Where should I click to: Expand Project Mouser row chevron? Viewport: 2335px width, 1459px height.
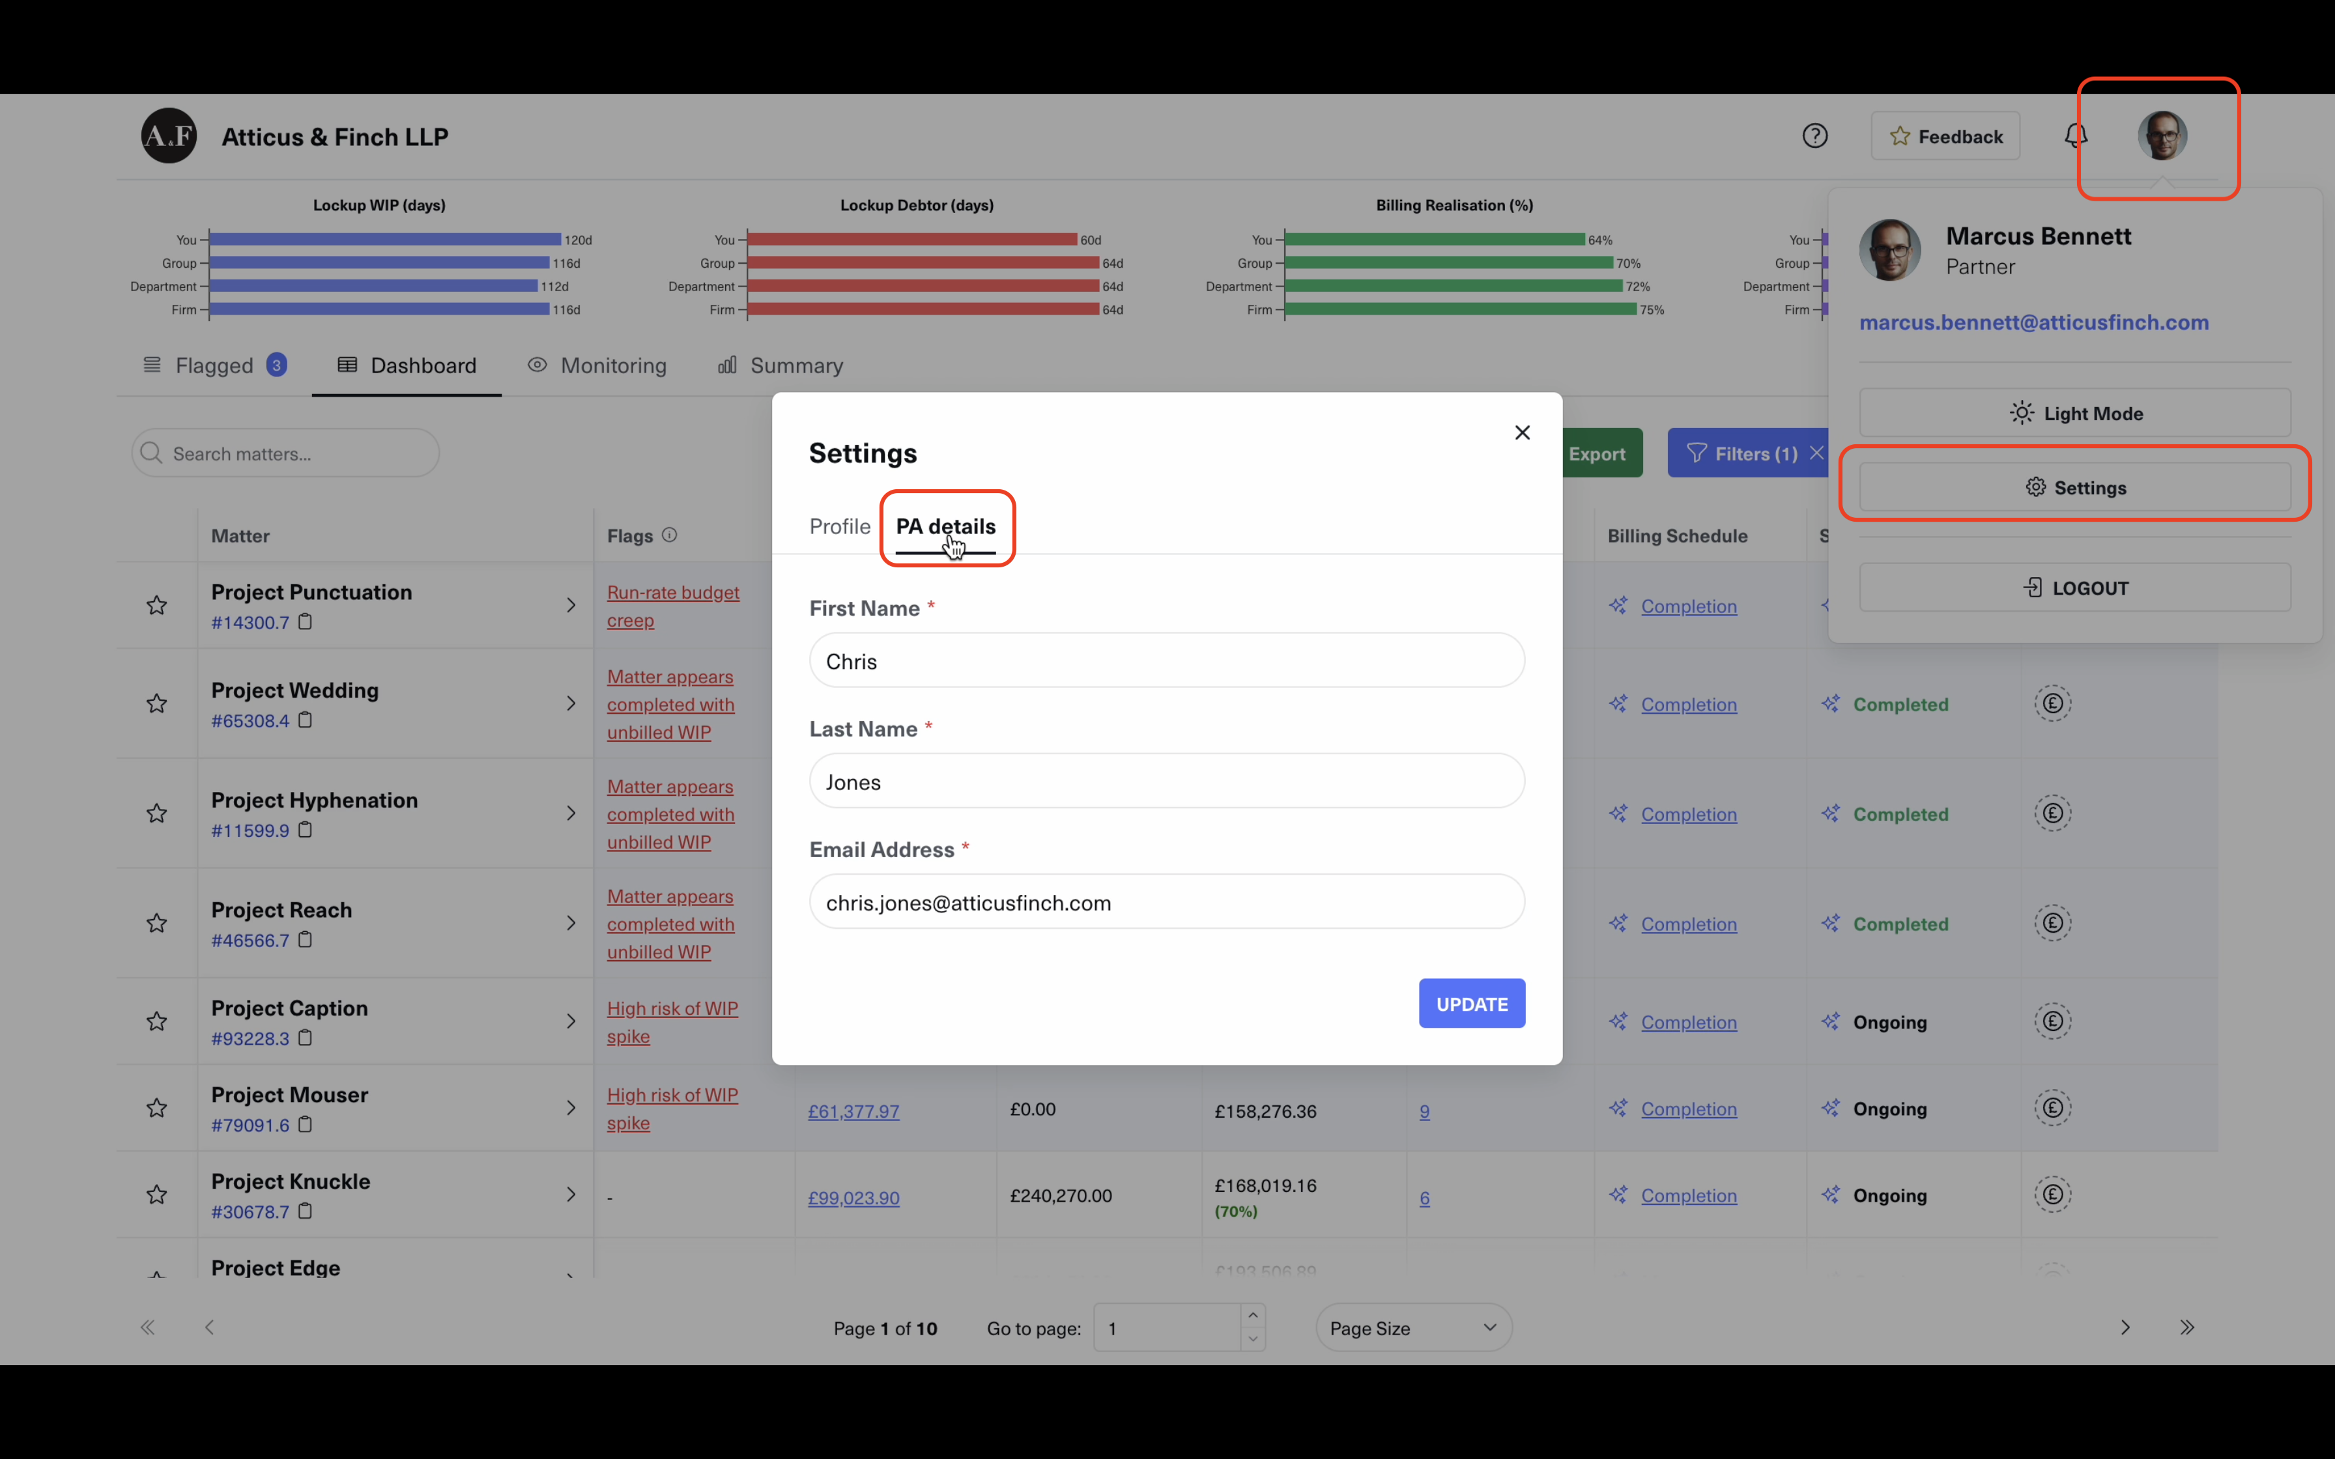tap(571, 1108)
